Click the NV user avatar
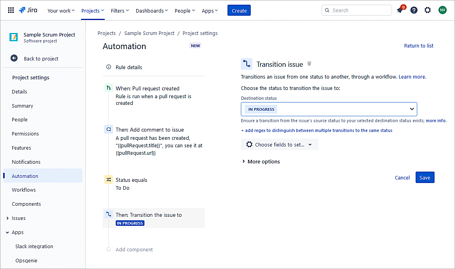 [442, 11]
